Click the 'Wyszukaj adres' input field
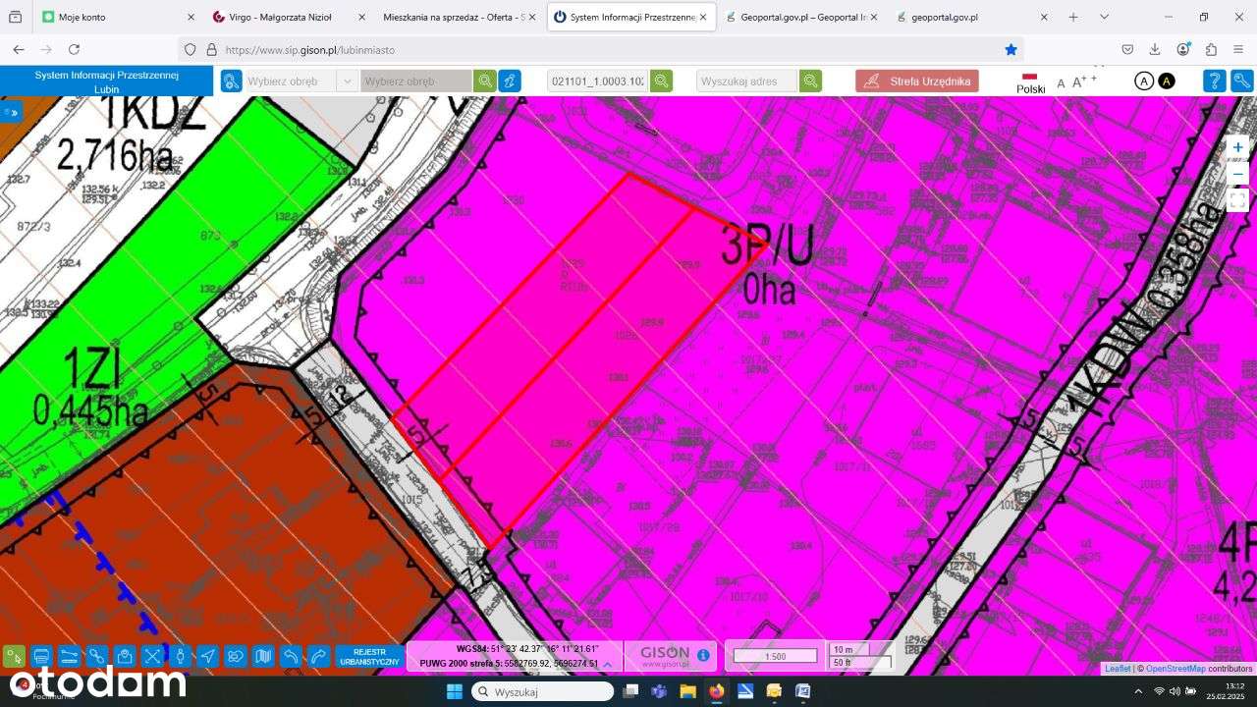 [x=747, y=82]
